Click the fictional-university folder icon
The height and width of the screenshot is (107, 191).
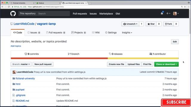coord(14,78)
